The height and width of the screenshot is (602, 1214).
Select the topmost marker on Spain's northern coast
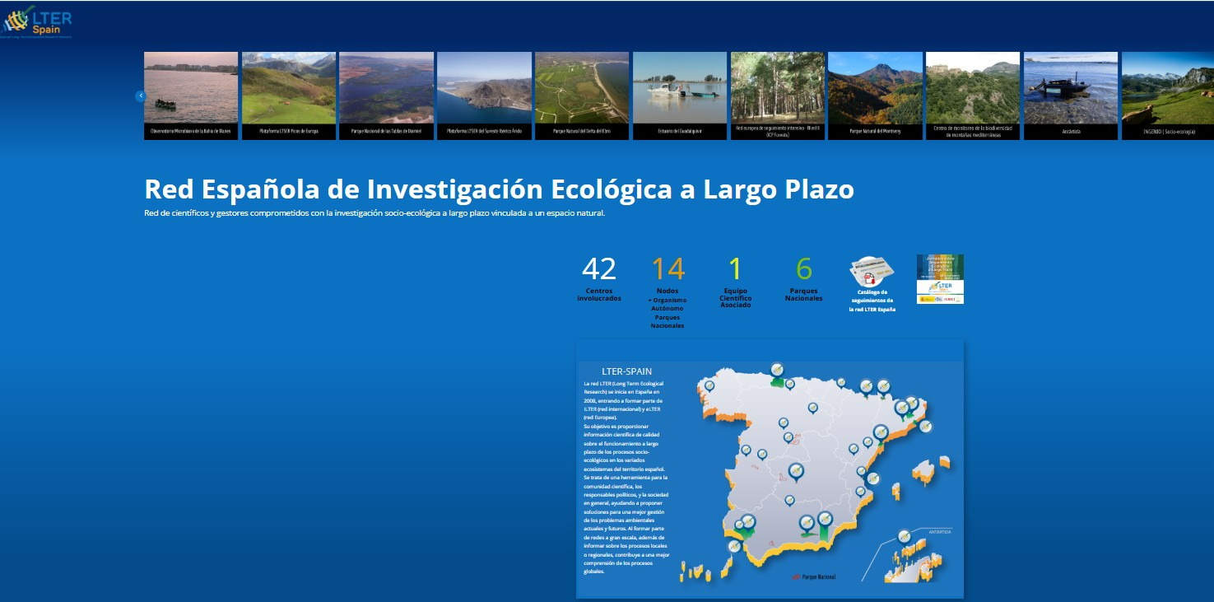(x=776, y=369)
